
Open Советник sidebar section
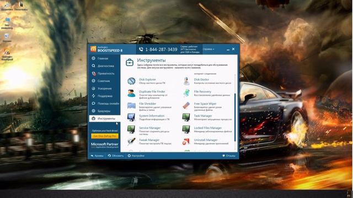105,81
